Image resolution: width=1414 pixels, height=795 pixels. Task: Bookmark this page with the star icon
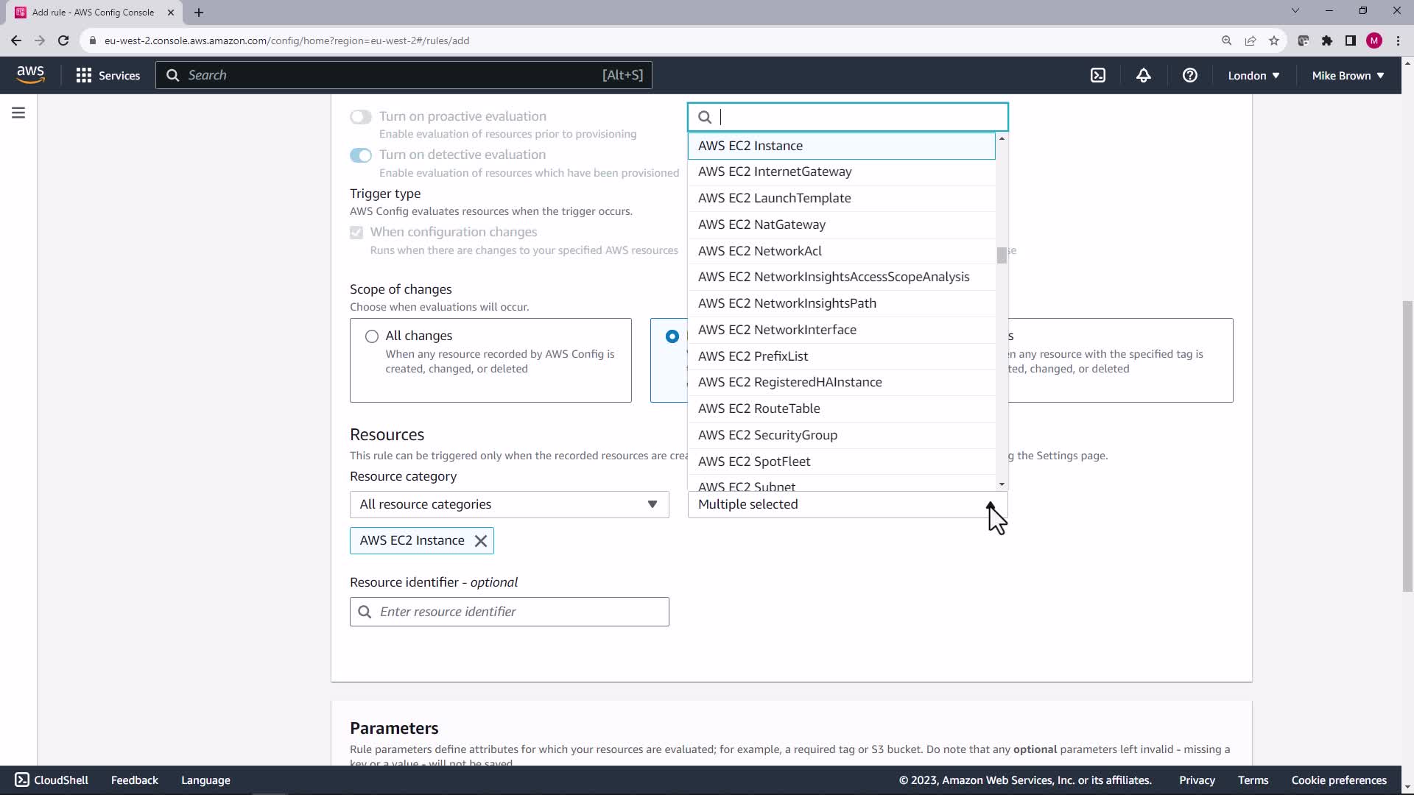point(1274,40)
